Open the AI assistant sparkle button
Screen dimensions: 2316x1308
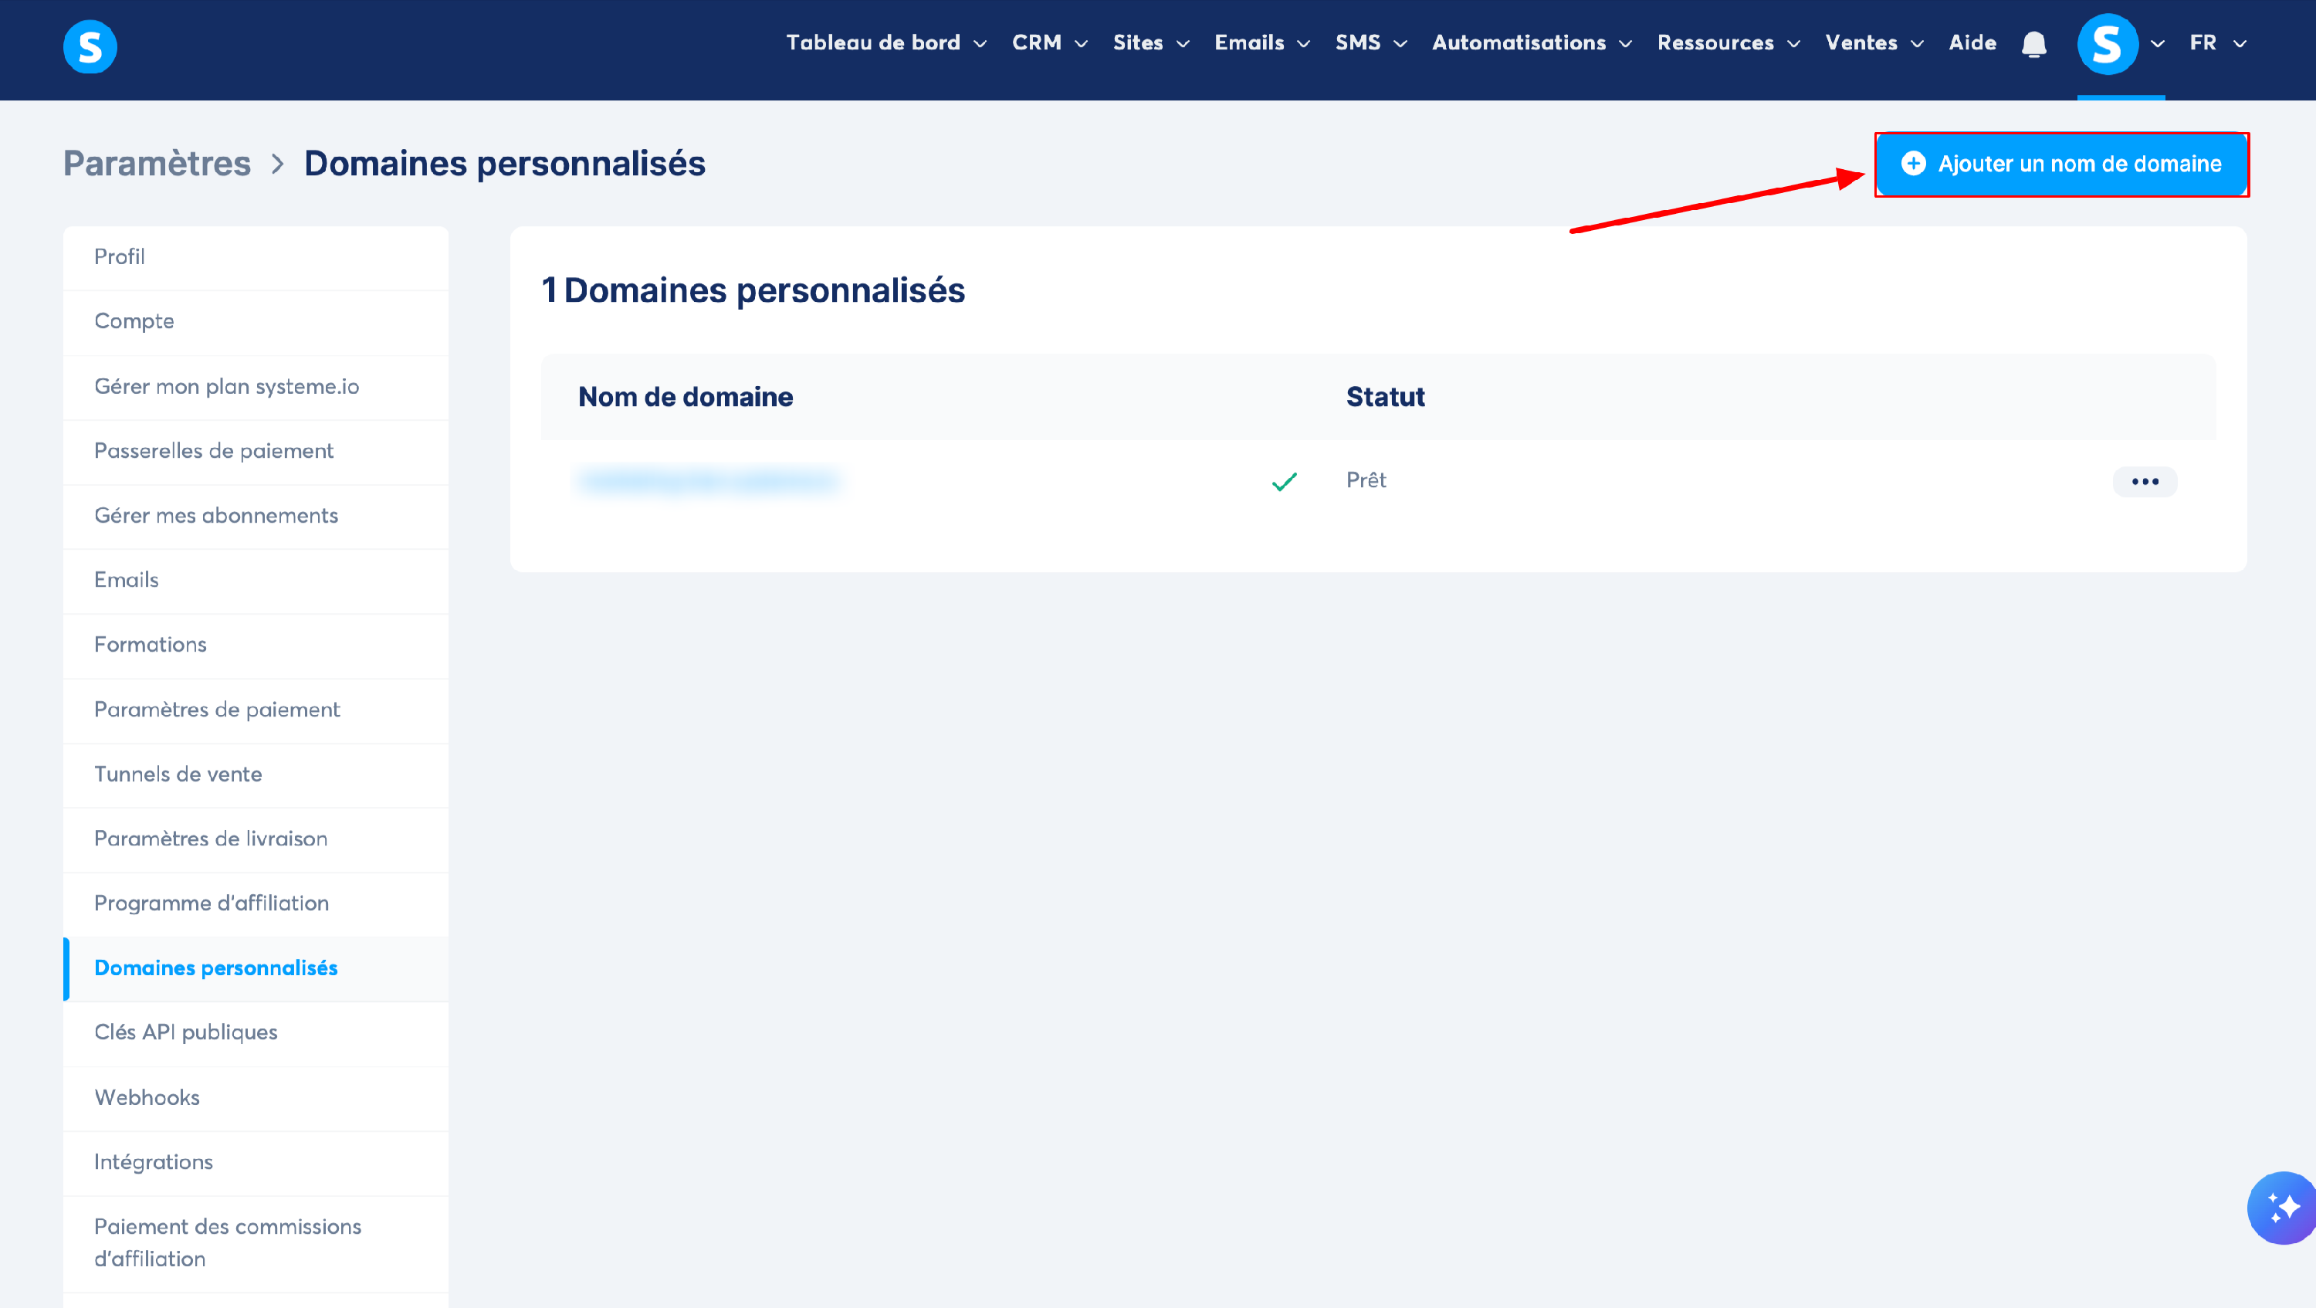[2283, 1208]
